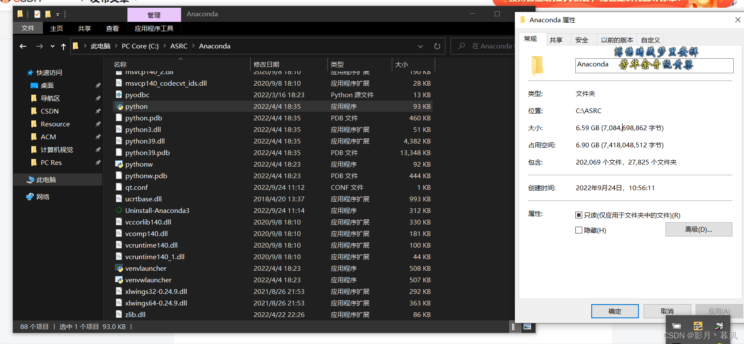Switch to 以前的版本 tab in properties

tap(617, 40)
